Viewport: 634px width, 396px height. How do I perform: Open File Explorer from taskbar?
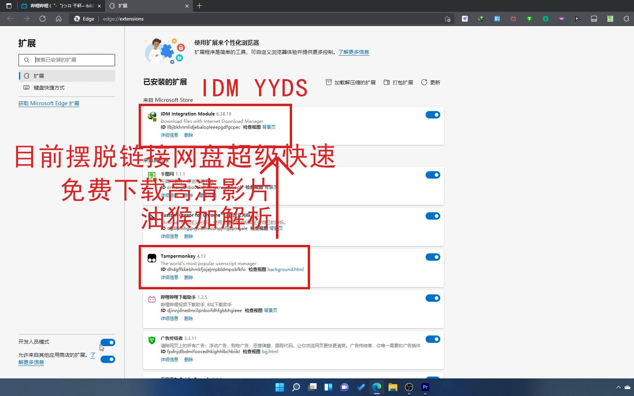point(393,387)
